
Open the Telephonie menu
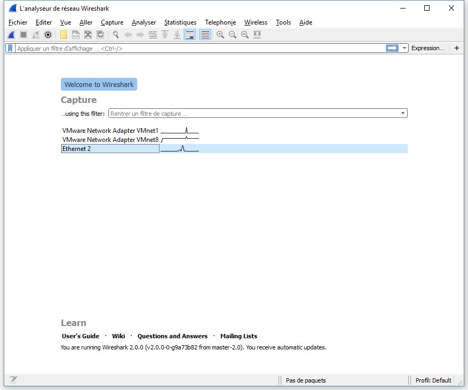(220, 22)
